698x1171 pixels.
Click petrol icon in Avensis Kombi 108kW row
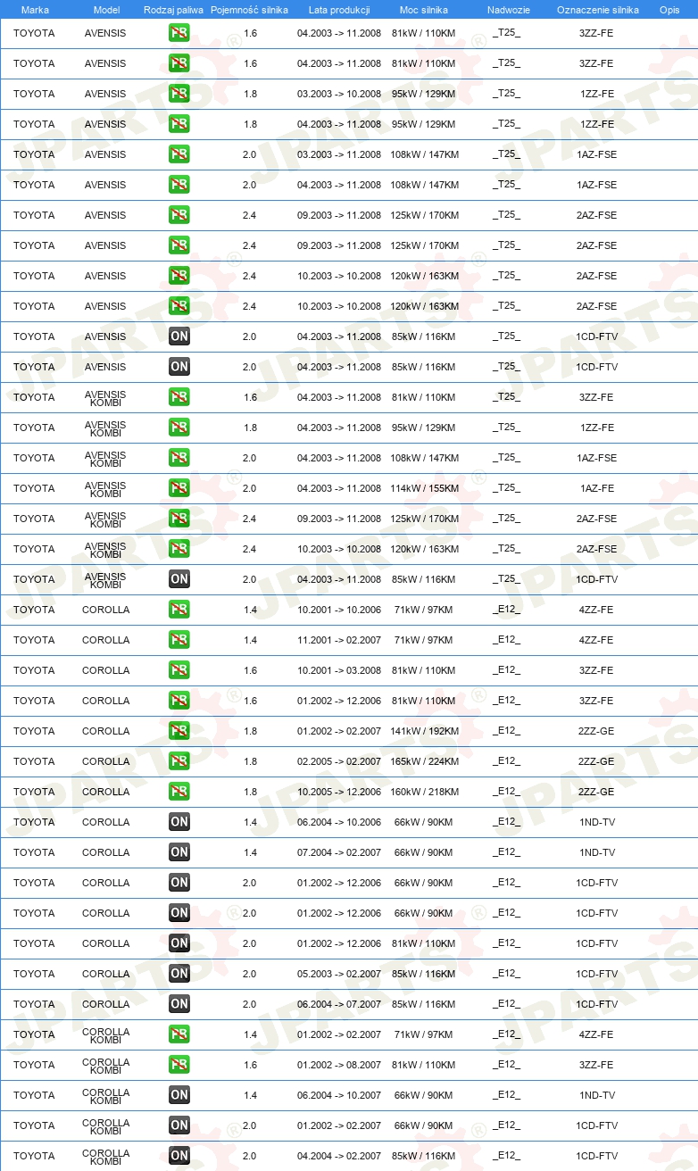pos(179,458)
